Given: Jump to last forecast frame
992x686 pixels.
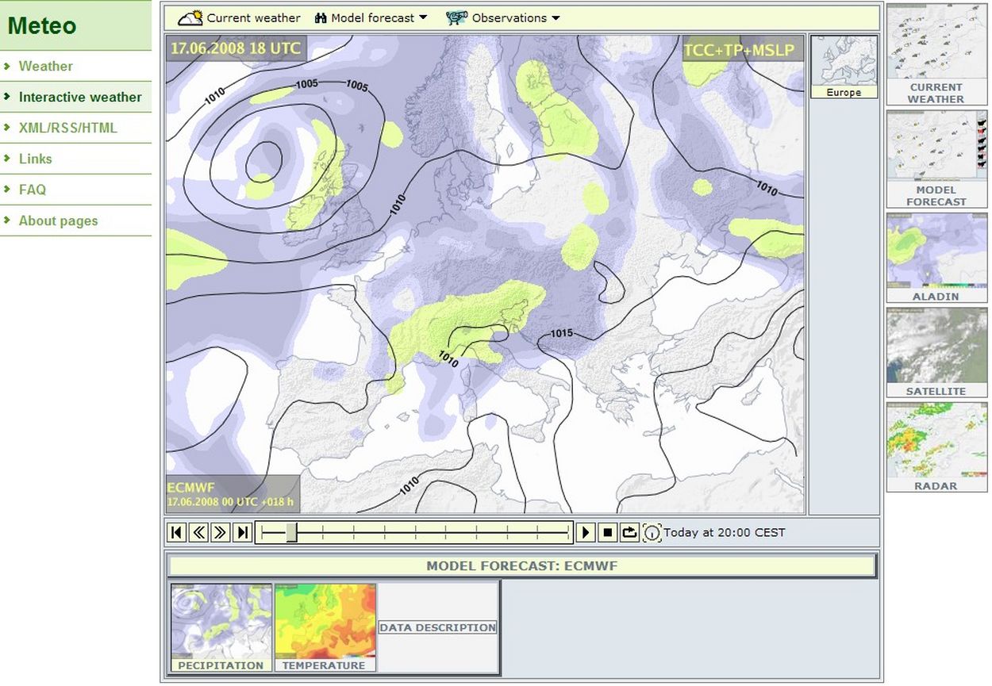Looking at the screenshot, I should click(242, 532).
